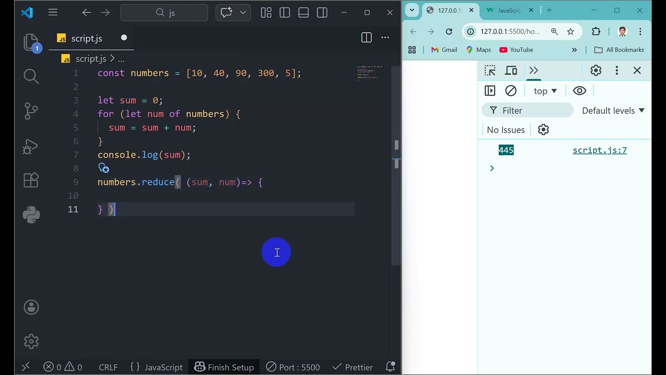Open the notifications bell

390,367
